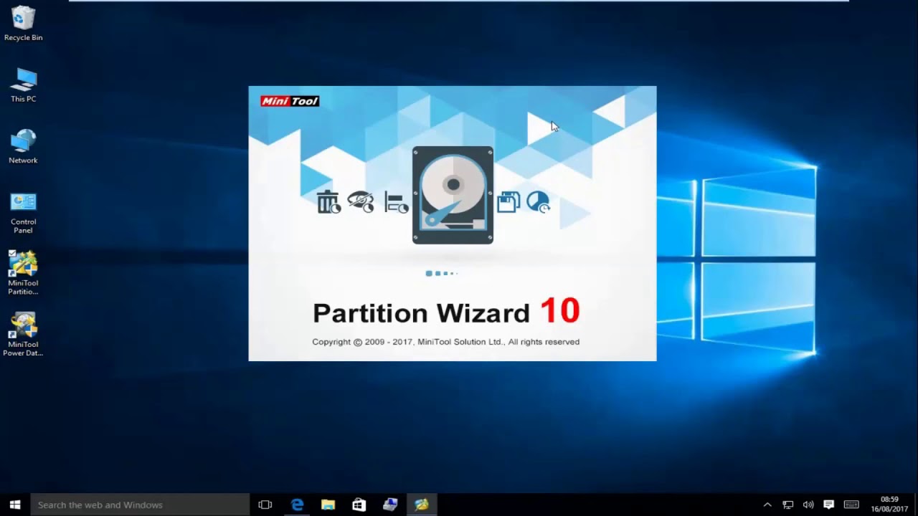Open File Explorer from the taskbar
Viewport: 918px width, 516px height.
tap(328, 505)
